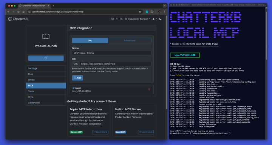The height and width of the screenshot is (145, 272).
Task: Open the tab search dropdown arrow in browser
Action: point(165,6)
